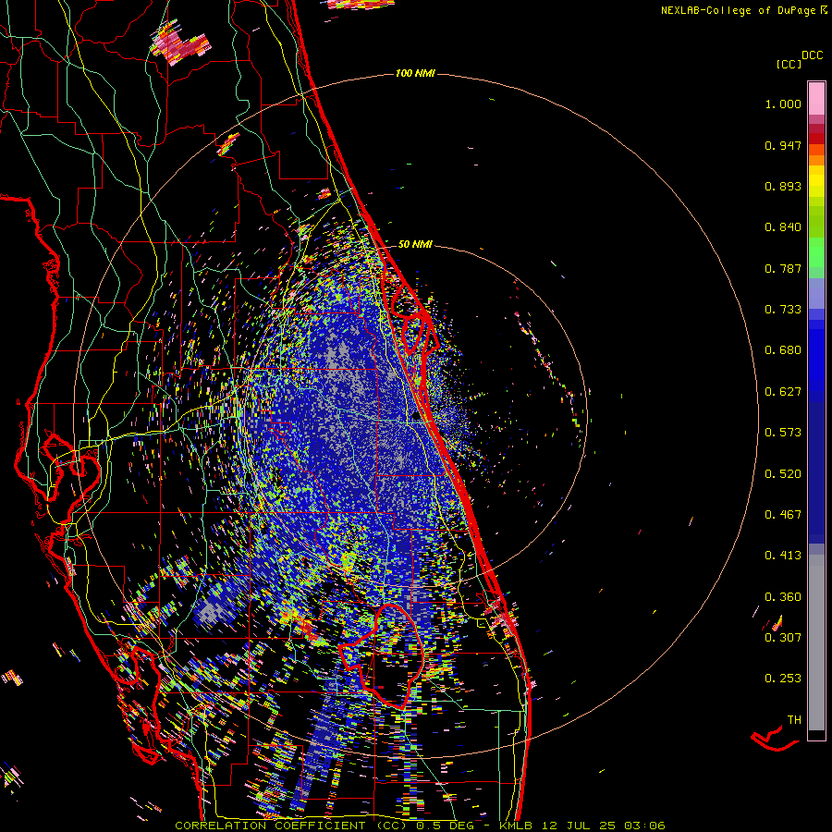Screen dimensions: 832x832
Task: Click the 0.573 legend value
Action: tap(783, 433)
